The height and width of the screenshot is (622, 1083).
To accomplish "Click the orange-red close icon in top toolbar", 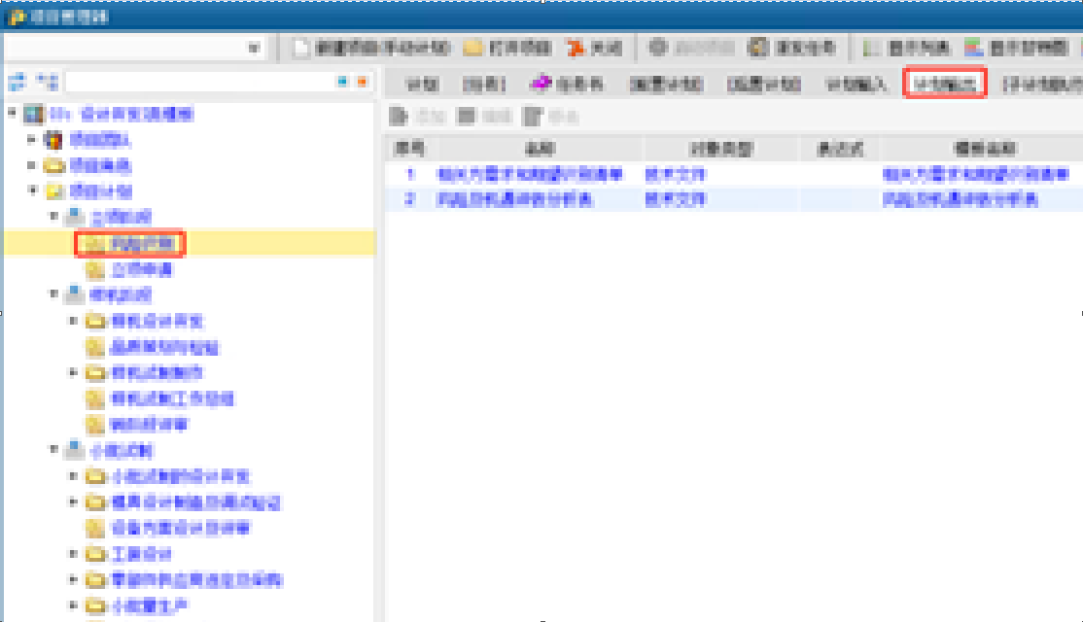I will tap(575, 48).
